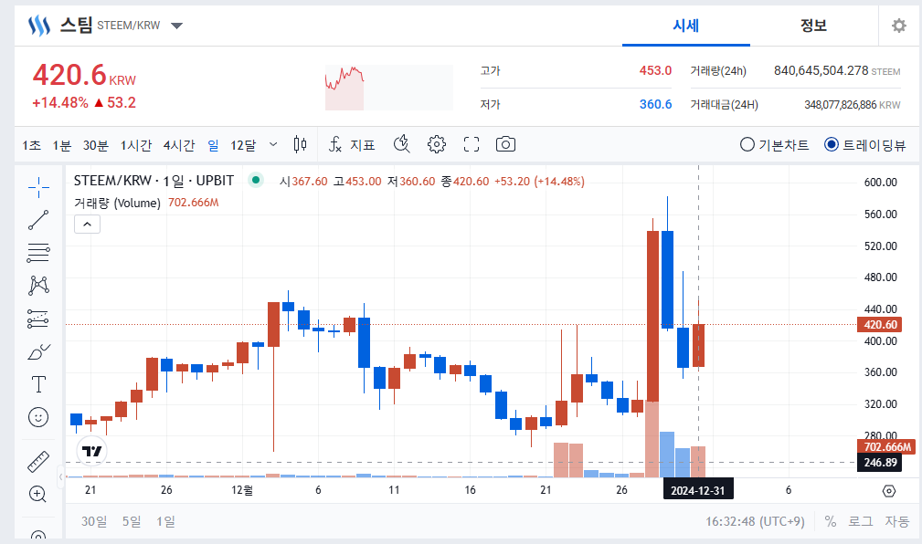This screenshot has width=922, height=544.
Task: Collapse the indicator legend with caret
Action: point(87,225)
